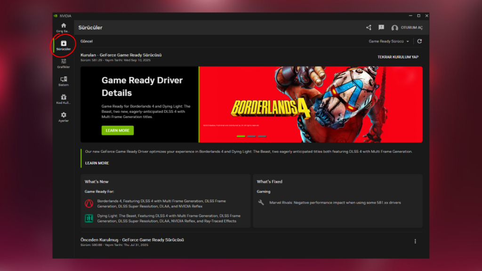Click 'Kurulan - GeForce Game Ready Sürücüsü' title

pyautogui.click(x=121, y=55)
